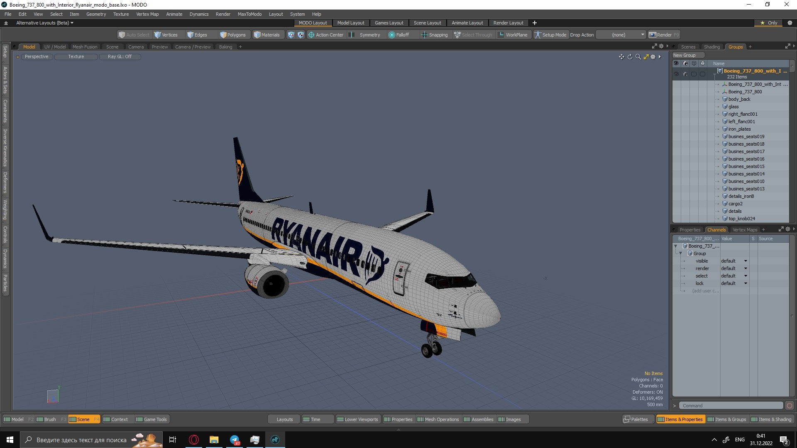Click the Windows search box
Screen dimensions: 797x448
click(91, 440)
